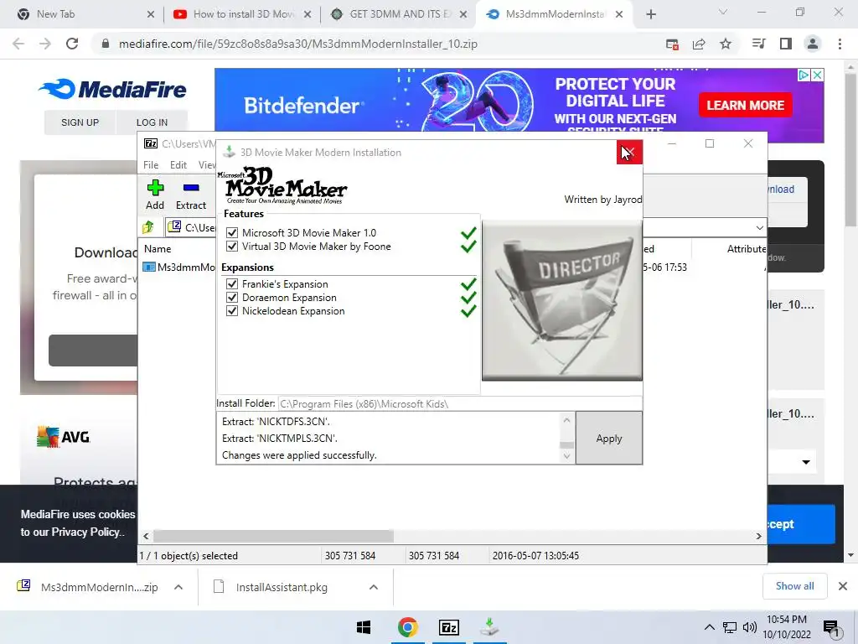Click Show all downloads
This screenshot has height=644, width=858.
coord(794,586)
